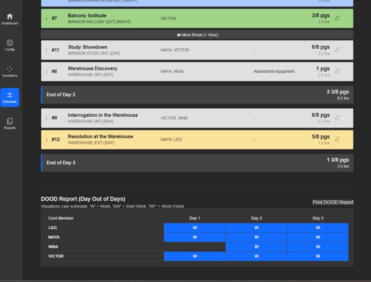
Task: Click VICTOR row label in DOOD table
Action: 56,256
